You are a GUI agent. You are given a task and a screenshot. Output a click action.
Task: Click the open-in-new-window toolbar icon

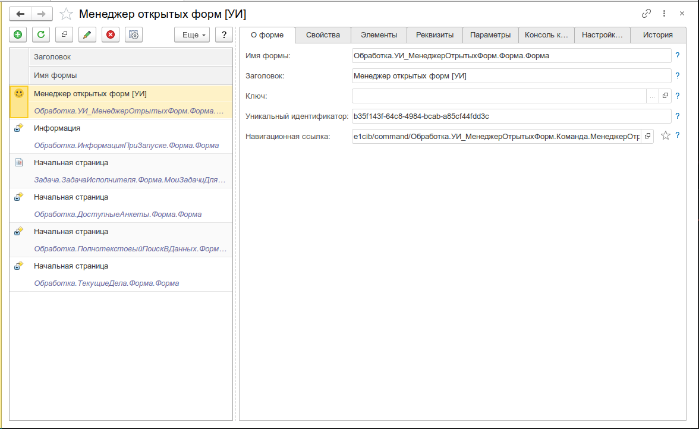[64, 34]
